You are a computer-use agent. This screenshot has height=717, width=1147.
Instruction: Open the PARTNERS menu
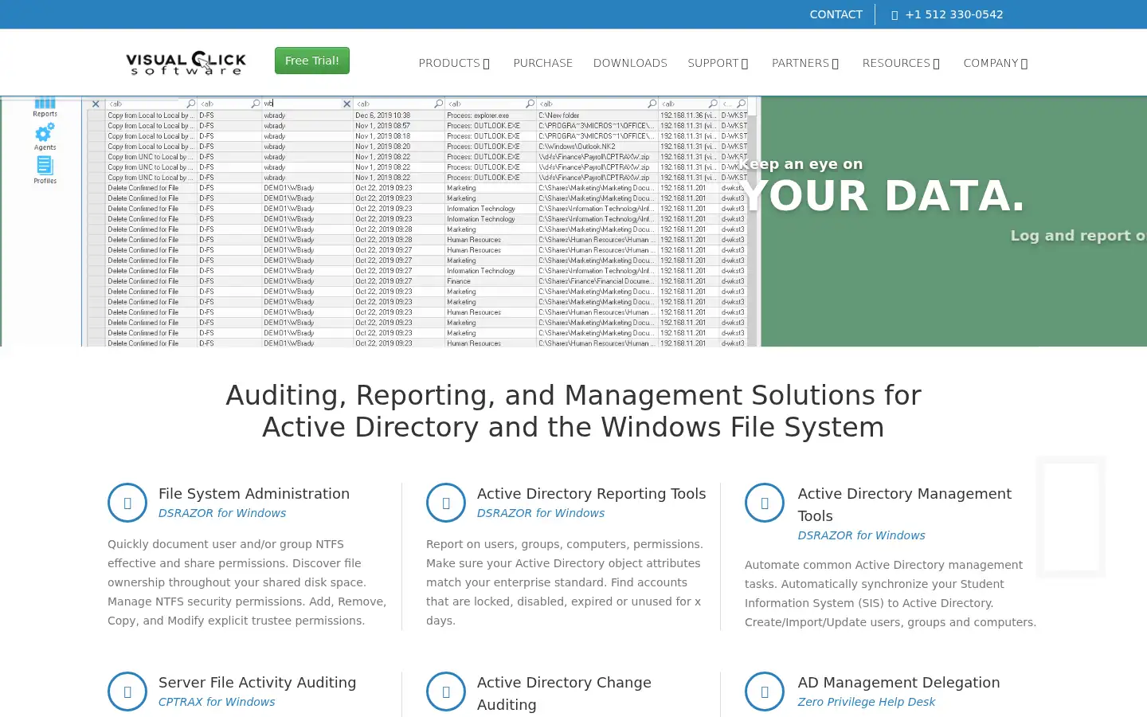click(x=805, y=63)
